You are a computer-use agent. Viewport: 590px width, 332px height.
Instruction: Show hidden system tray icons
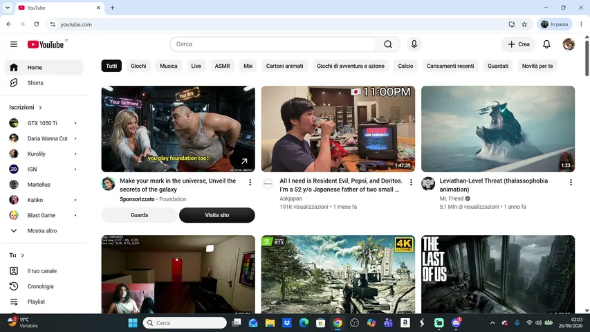pyautogui.click(x=492, y=323)
